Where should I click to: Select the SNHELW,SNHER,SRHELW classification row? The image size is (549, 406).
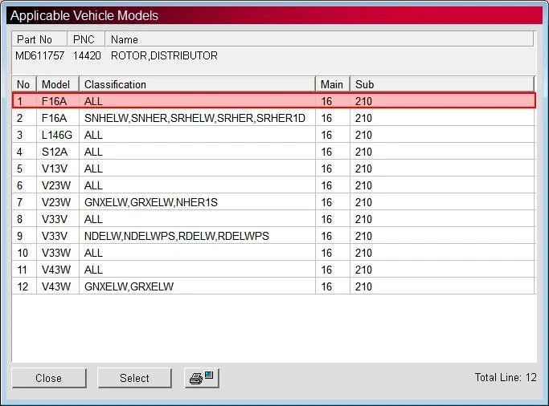pyautogui.click(x=274, y=118)
